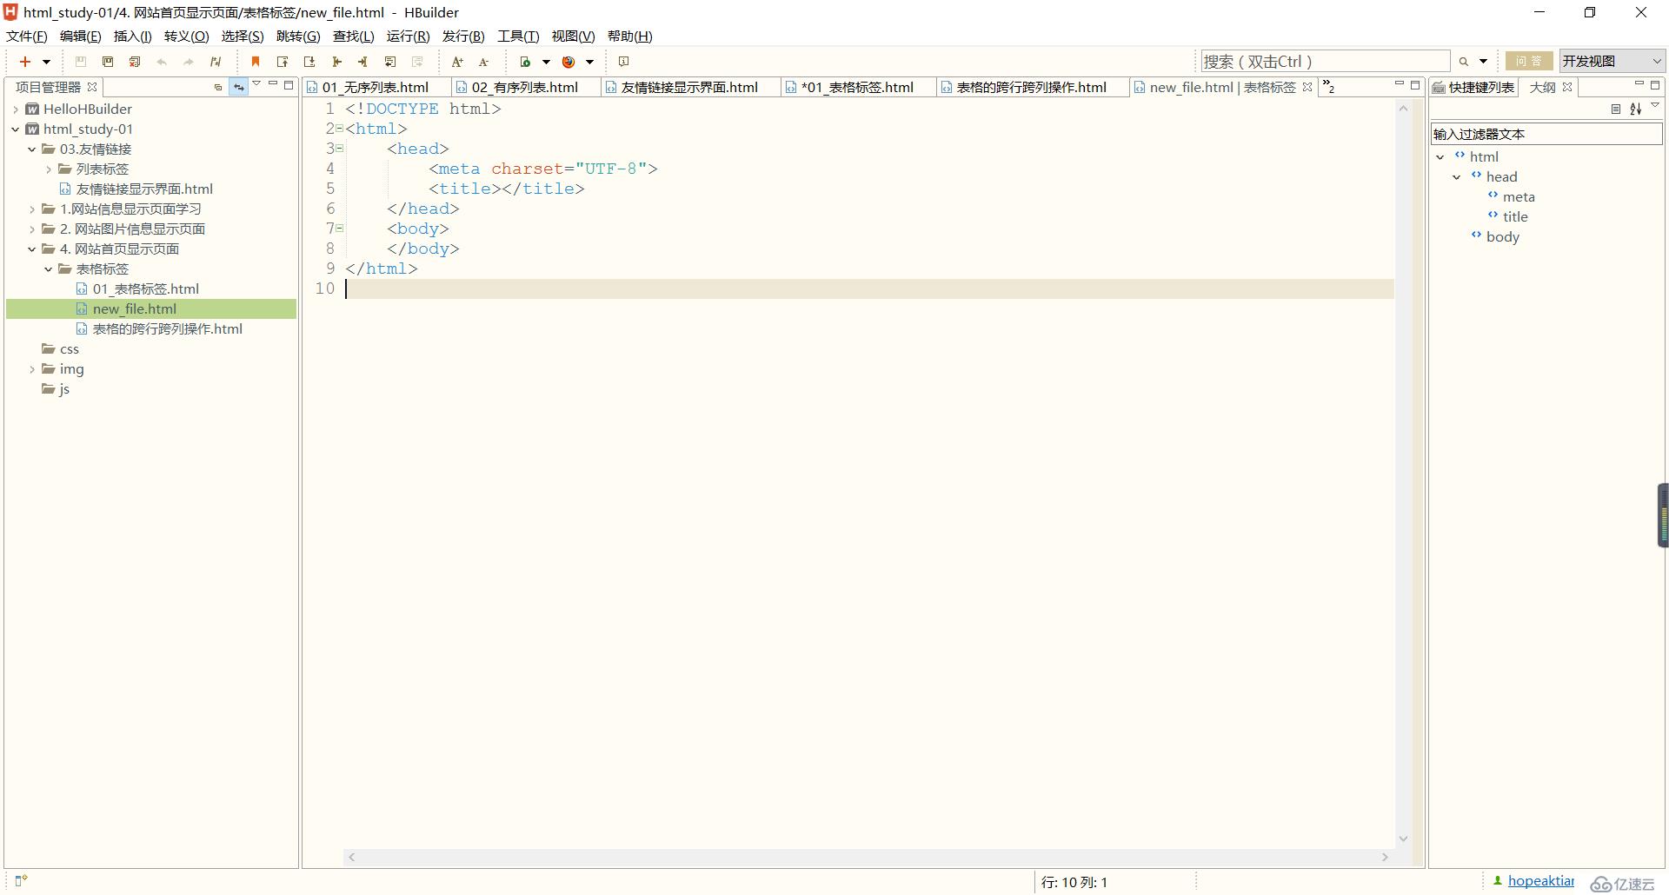Click the editor vertical scrollbar down arrow

tap(1403, 839)
